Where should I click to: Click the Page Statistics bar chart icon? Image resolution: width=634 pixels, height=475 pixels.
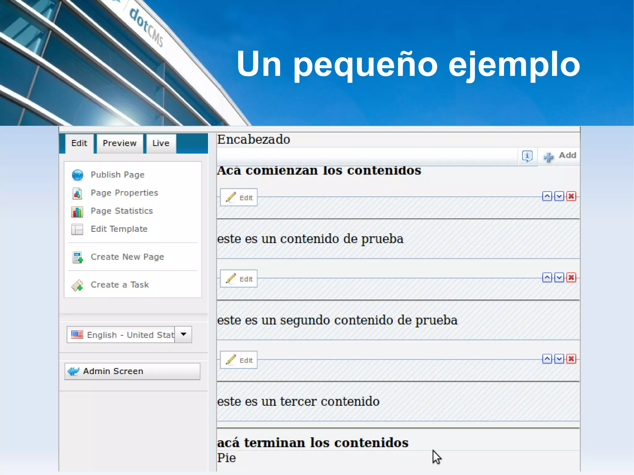[77, 212]
